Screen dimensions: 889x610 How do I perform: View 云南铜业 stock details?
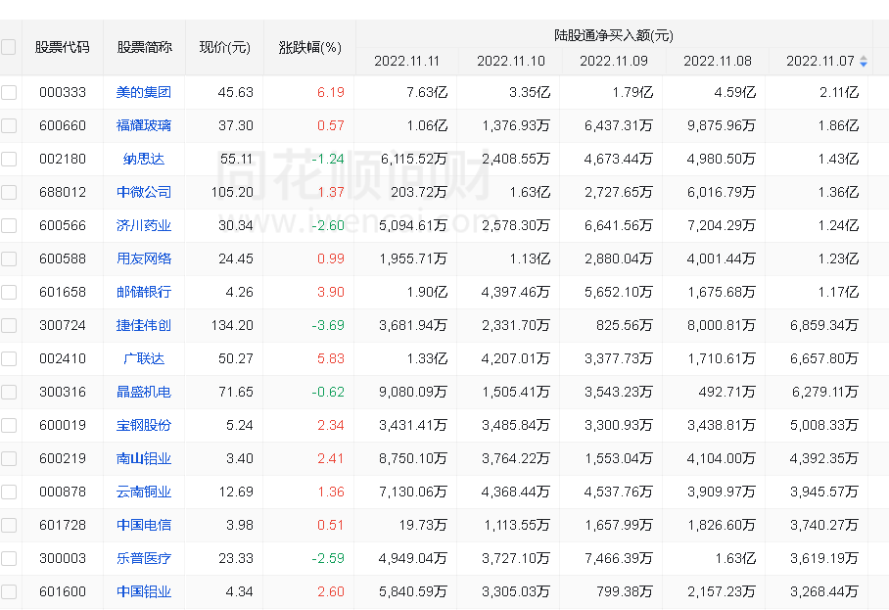pos(144,493)
